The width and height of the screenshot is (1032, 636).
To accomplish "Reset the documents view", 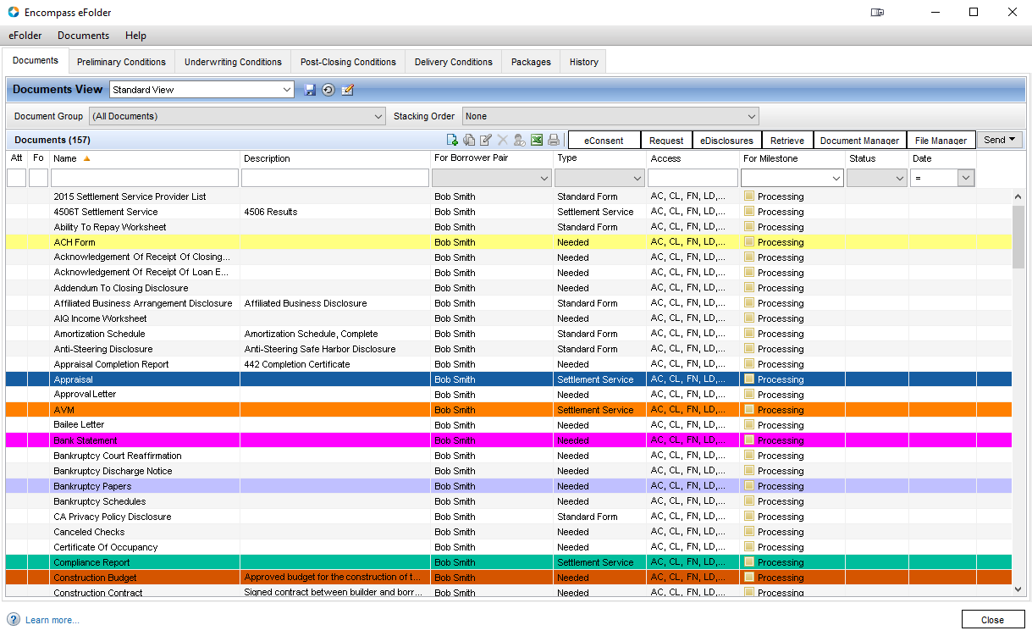I will [x=328, y=90].
